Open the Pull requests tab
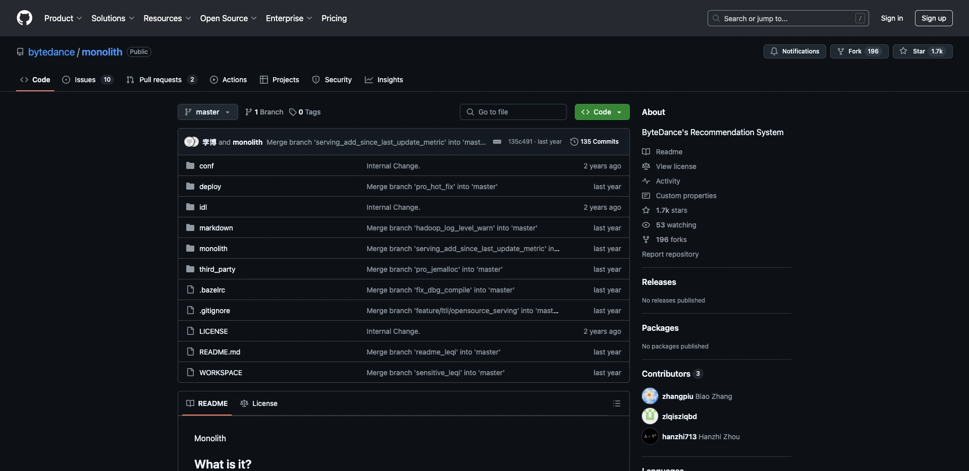969x471 pixels. (x=160, y=80)
